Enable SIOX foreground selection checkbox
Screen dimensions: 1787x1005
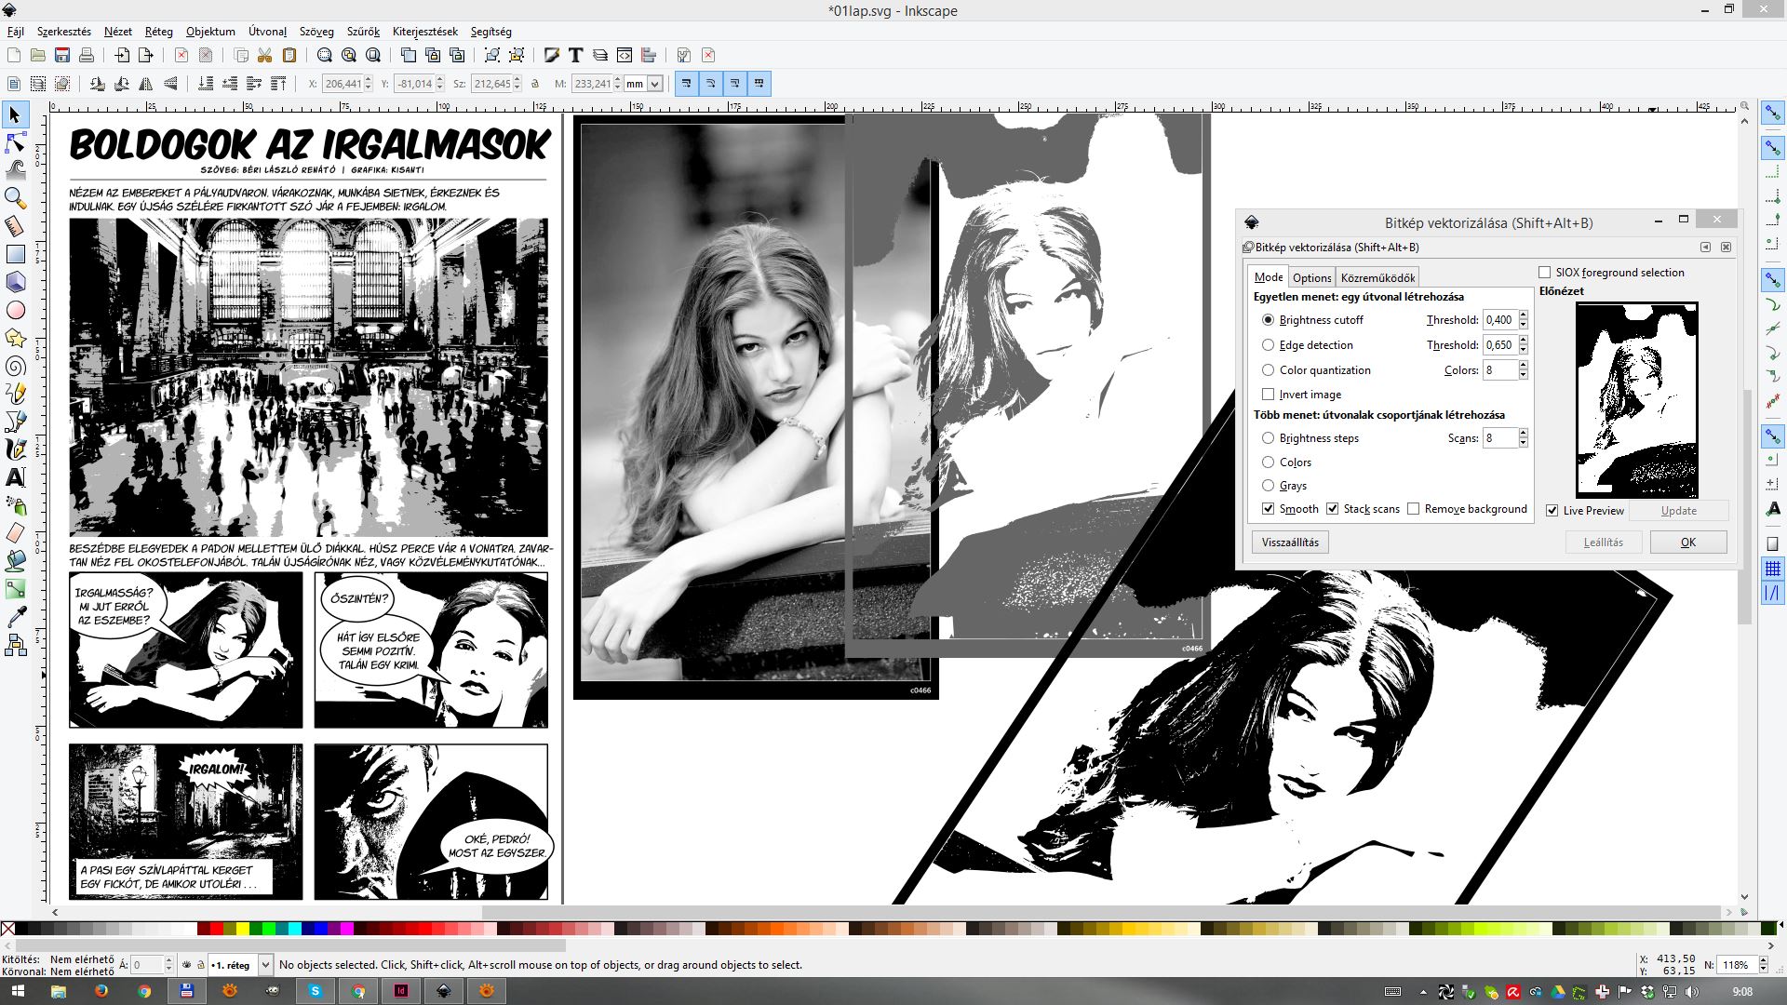click(x=1545, y=273)
